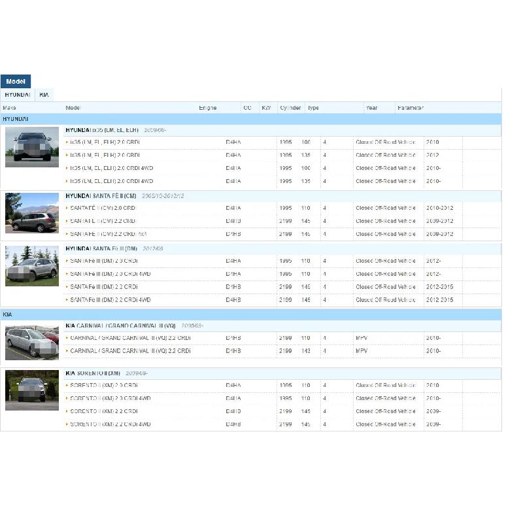Viewport: 506px width, 506px height.
Task: Open SANTA FÉ II (CM) 2.2 CRDi (non-4x4) model link
Action: pos(103,221)
